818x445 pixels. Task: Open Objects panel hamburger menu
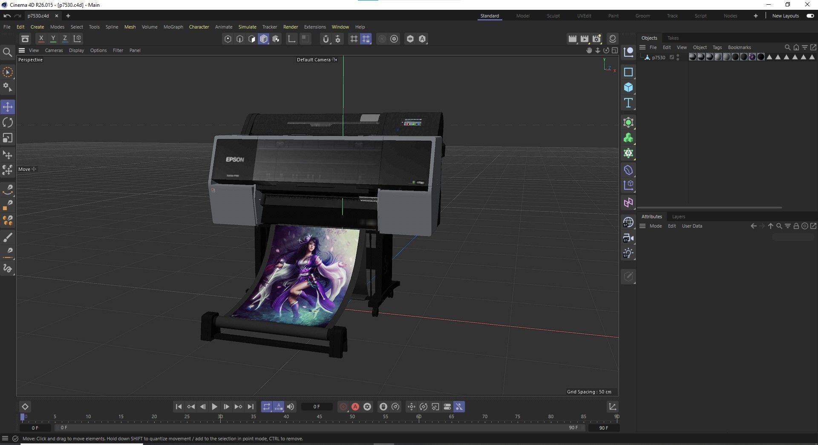[x=642, y=47]
